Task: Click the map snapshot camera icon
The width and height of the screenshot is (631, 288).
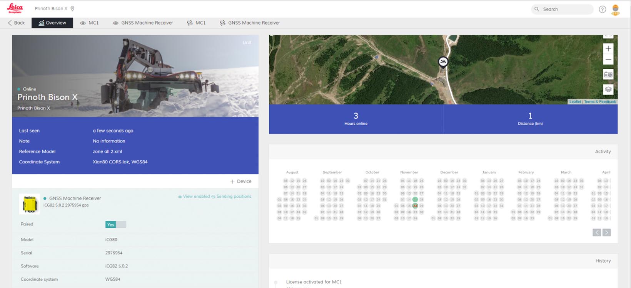Action: pyautogui.click(x=608, y=74)
